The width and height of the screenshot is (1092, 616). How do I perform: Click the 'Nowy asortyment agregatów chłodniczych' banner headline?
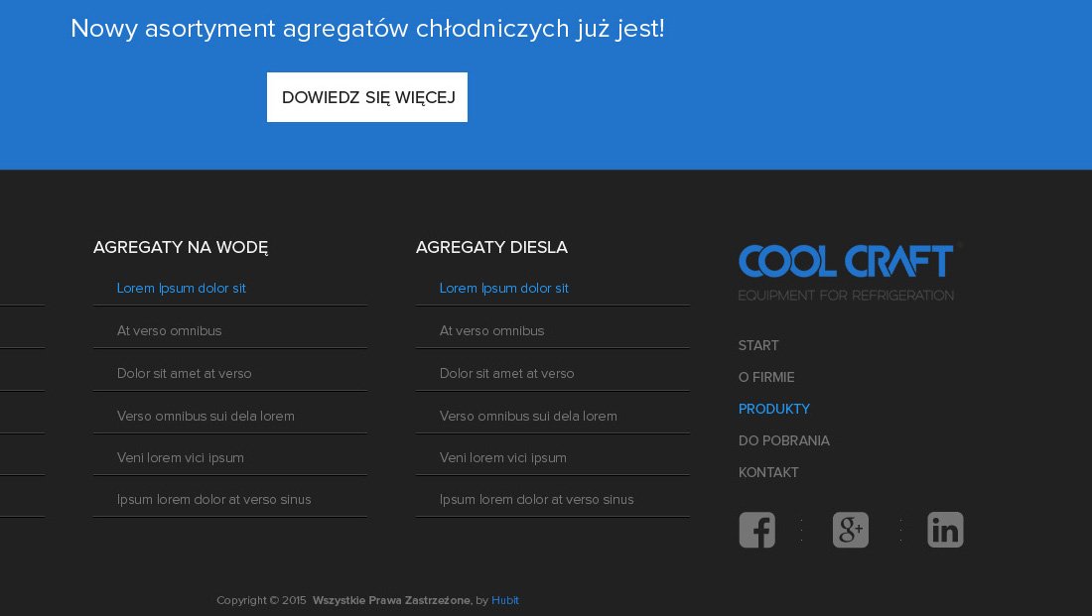tap(367, 29)
